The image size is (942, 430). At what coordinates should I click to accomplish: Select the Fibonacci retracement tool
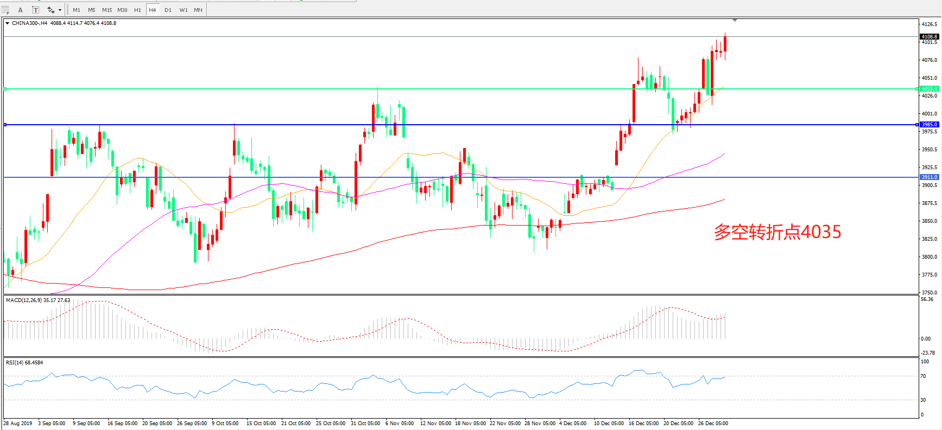(5, 10)
